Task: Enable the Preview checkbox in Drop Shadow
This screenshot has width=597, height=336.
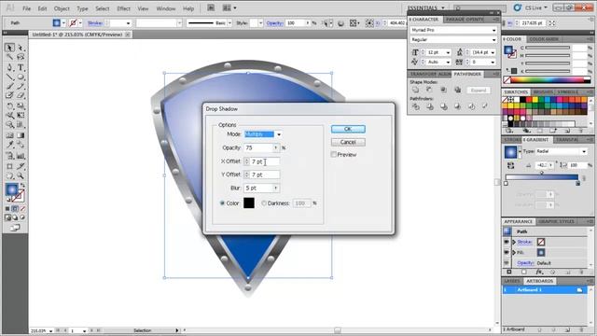Action: [x=334, y=155]
